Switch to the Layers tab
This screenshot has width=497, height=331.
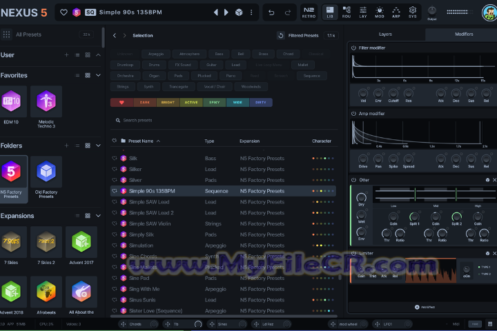coord(386,34)
